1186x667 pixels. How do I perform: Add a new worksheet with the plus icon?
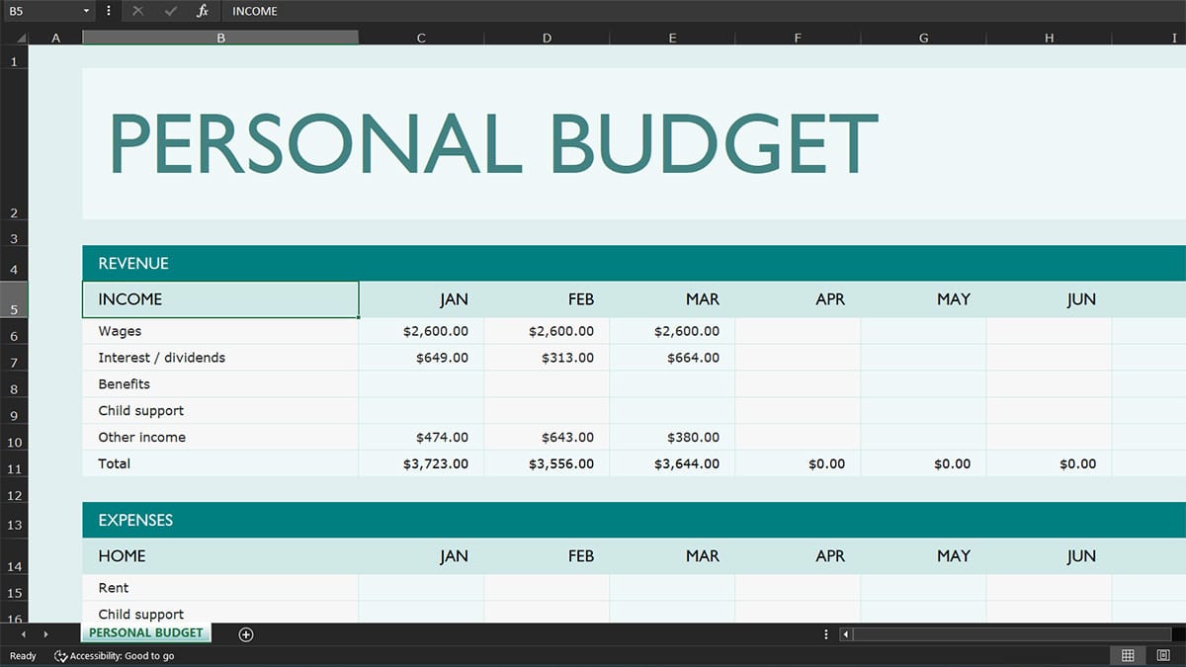click(x=245, y=633)
